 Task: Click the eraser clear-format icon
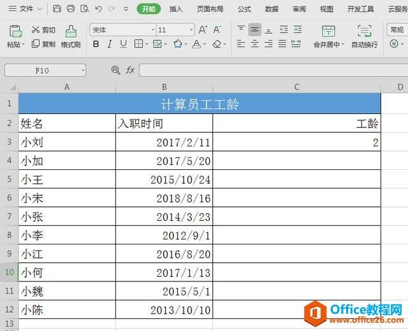pyautogui.click(x=217, y=44)
